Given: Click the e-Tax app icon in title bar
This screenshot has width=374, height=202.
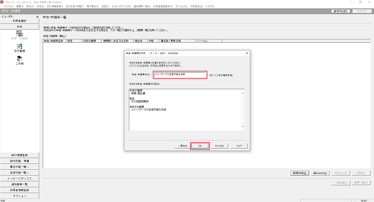Looking at the screenshot, I should [2, 2].
